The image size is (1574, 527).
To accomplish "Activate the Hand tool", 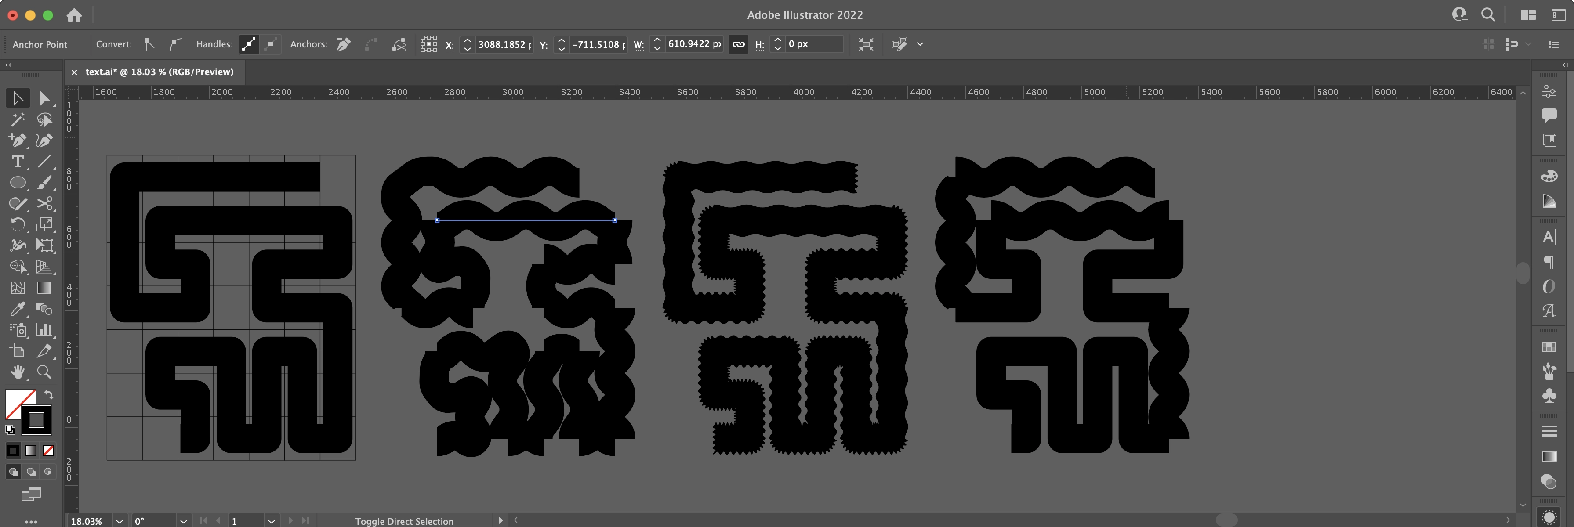I will pos(18,371).
